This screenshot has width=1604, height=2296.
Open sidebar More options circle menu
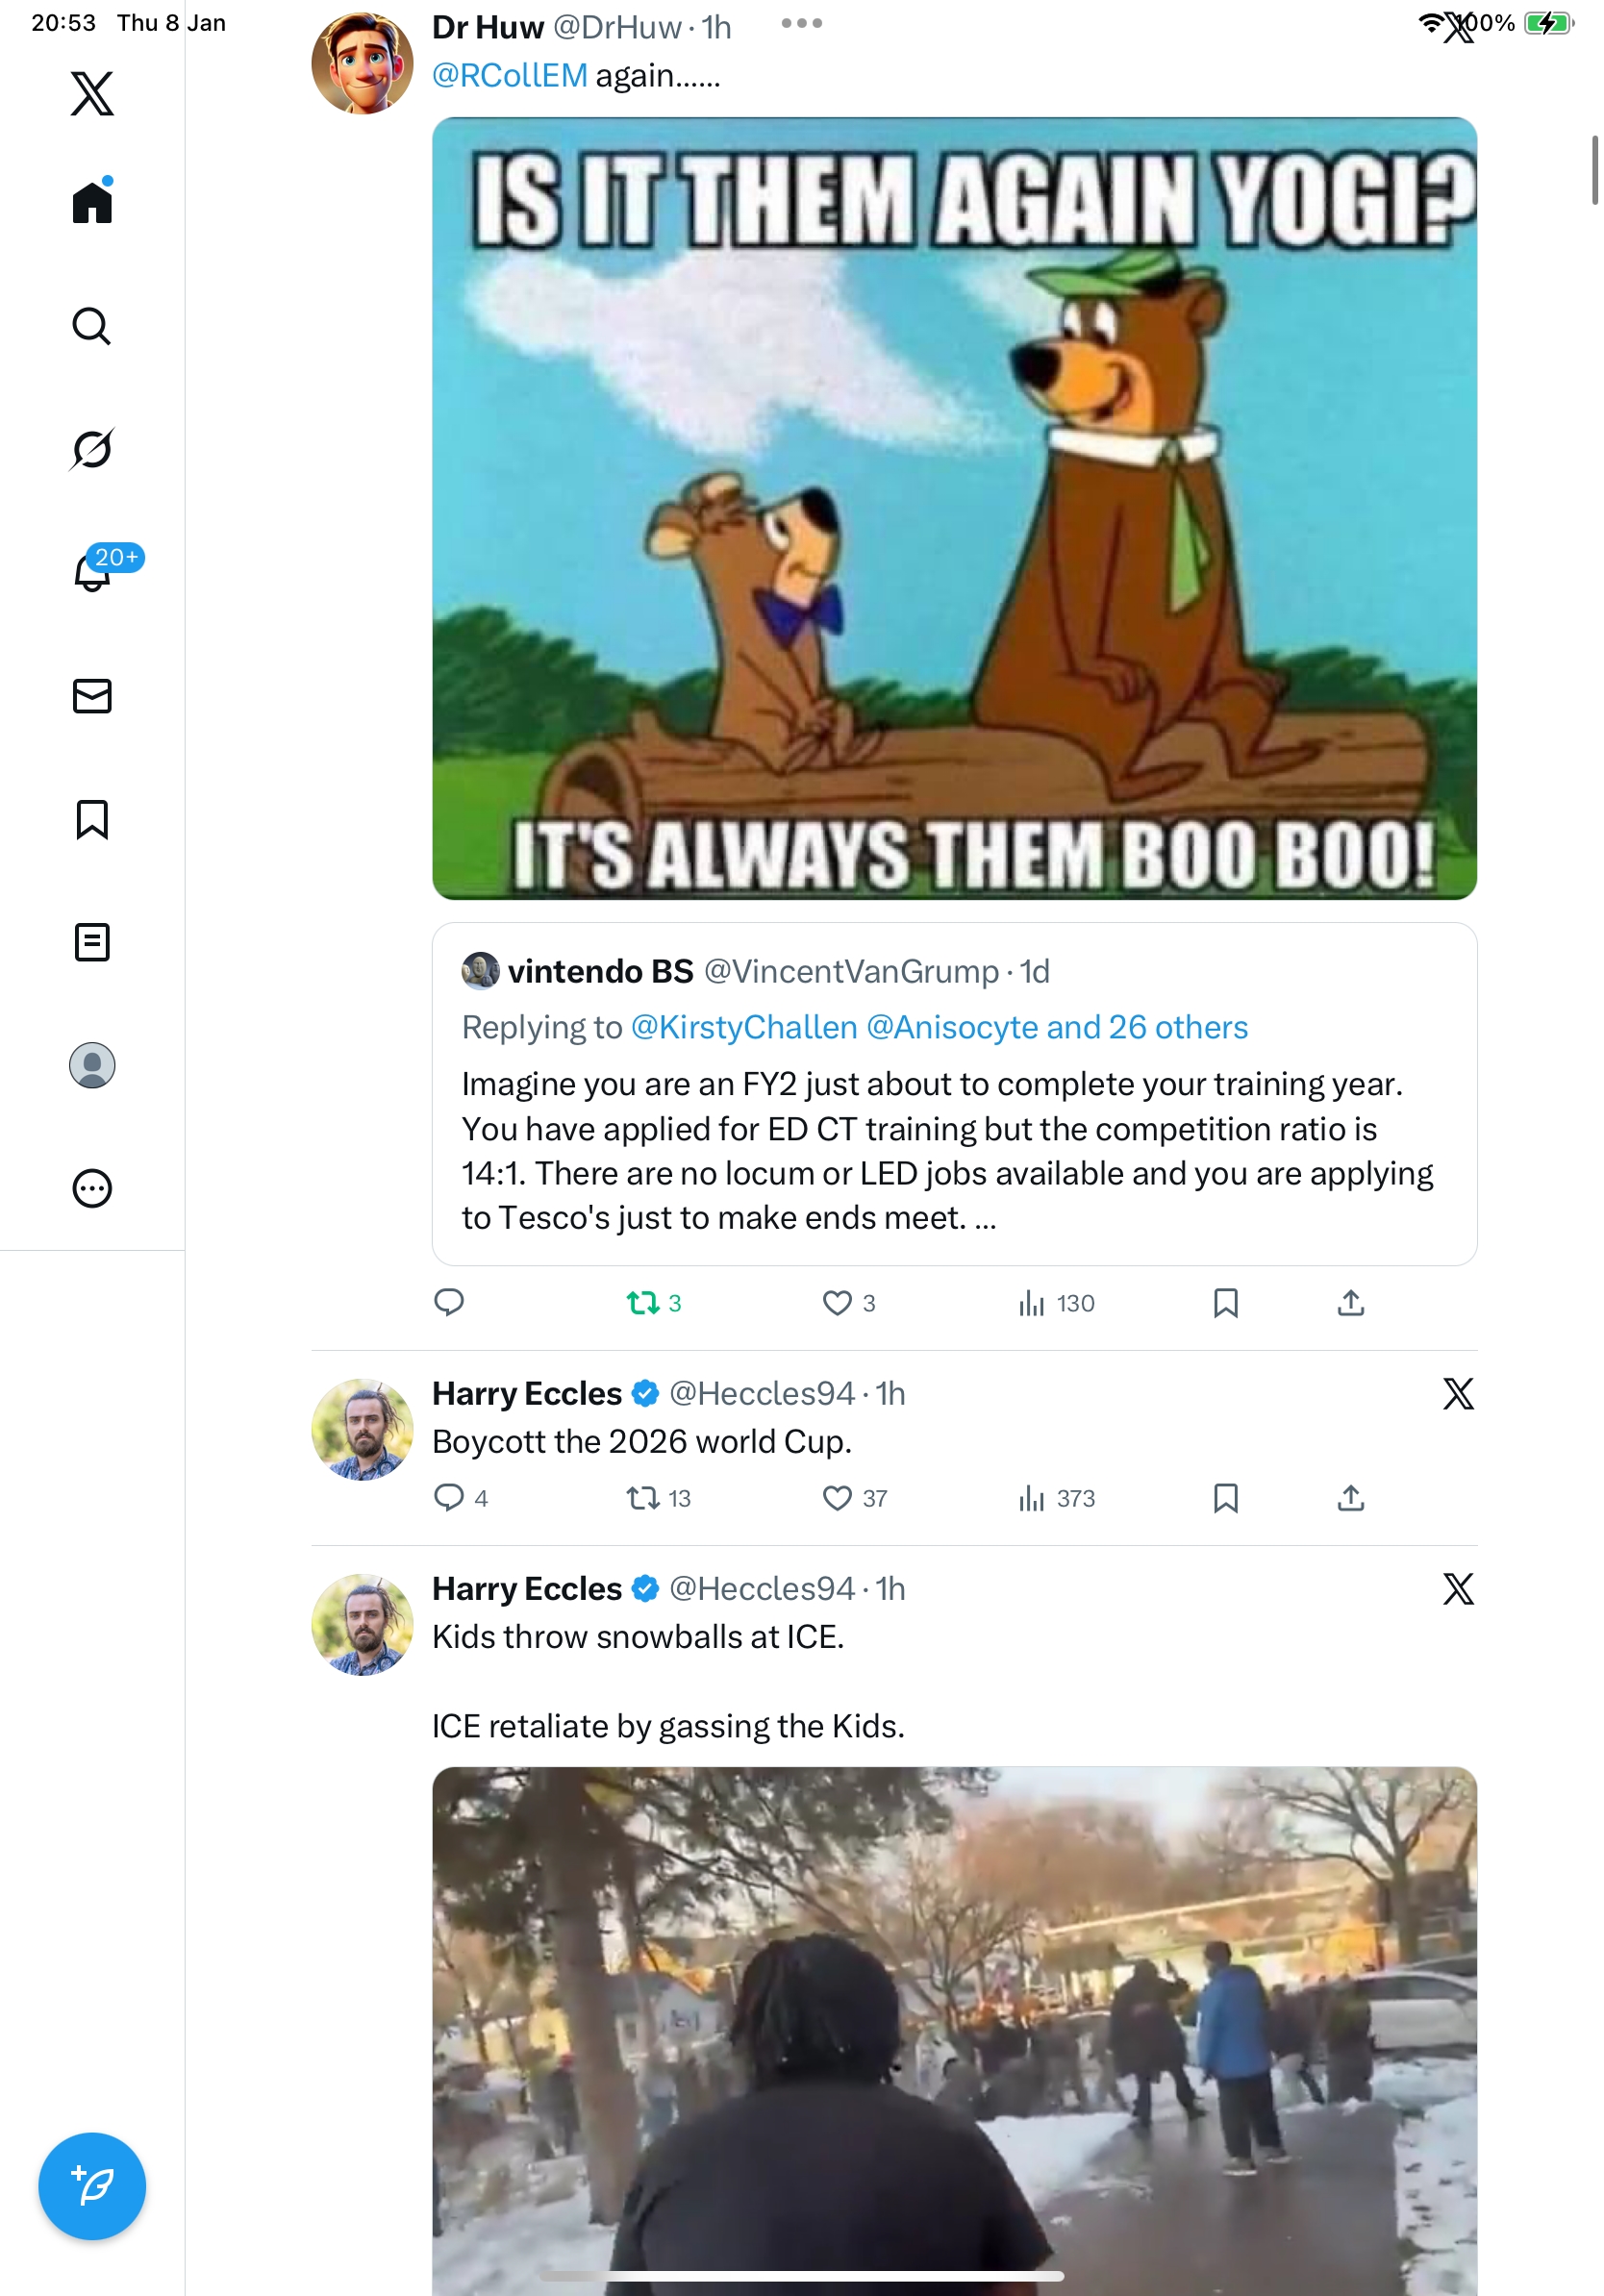pyautogui.click(x=92, y=1189)
